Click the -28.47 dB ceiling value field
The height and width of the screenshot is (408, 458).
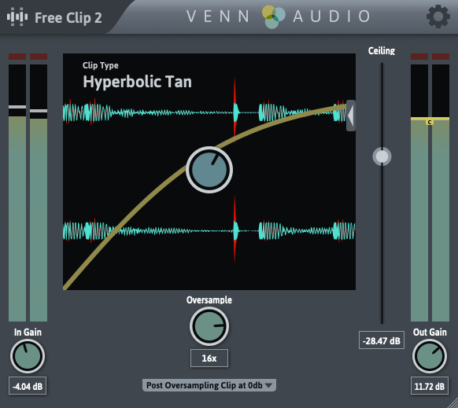pyautogui.click(x=382, y=340)
